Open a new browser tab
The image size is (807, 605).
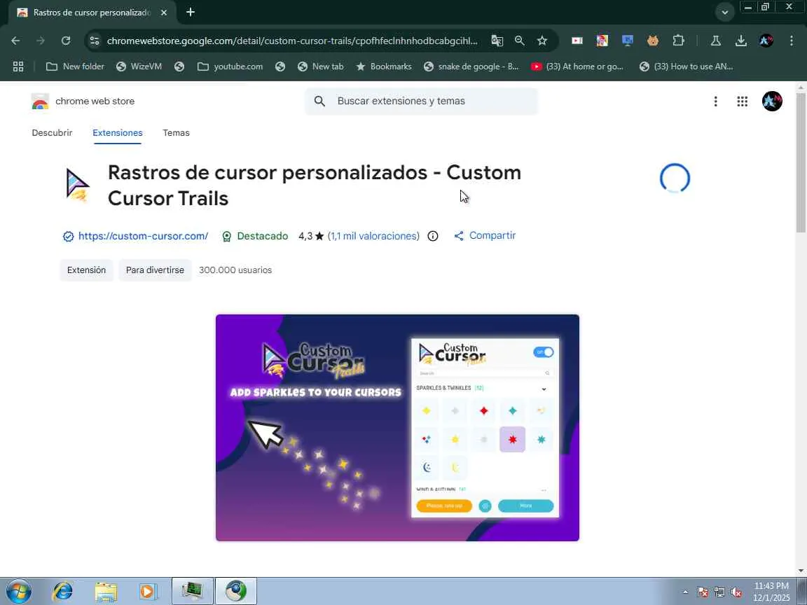[191, 12]
